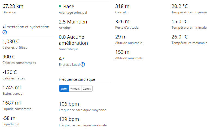Select the bpm heart rate view
This screenshot has width=216, height=131.
64,88
